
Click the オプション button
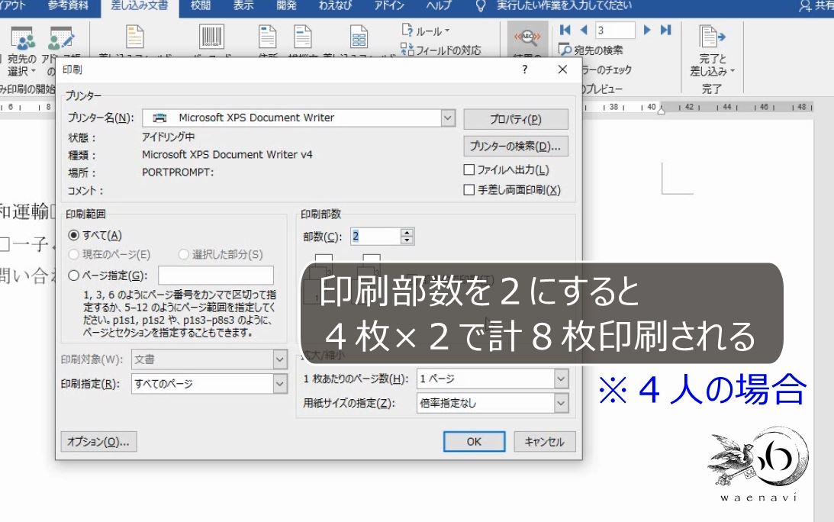(98, 442)
